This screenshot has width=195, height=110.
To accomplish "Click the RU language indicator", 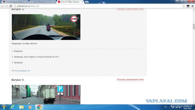I will coord(165,107).
